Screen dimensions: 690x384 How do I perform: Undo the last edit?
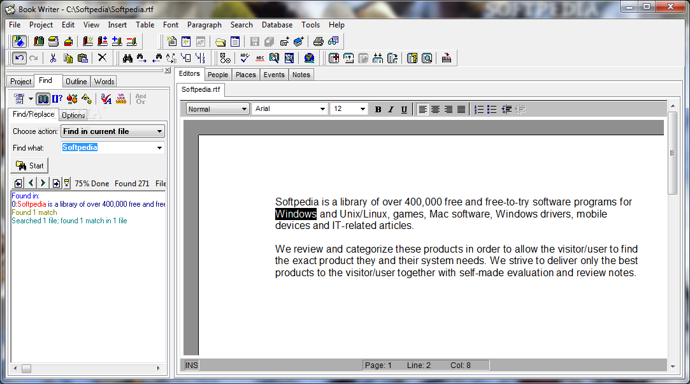(19, 58)
